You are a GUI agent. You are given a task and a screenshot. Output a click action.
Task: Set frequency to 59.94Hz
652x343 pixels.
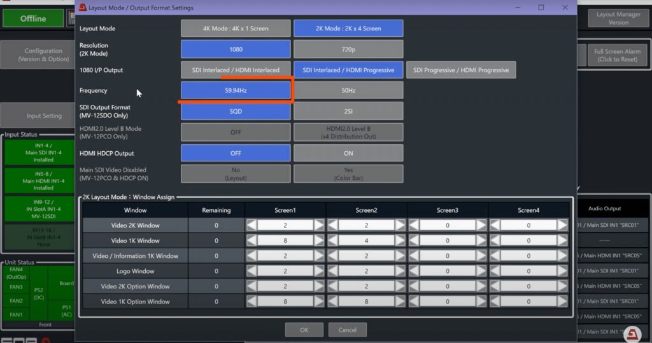coord(236,90)
